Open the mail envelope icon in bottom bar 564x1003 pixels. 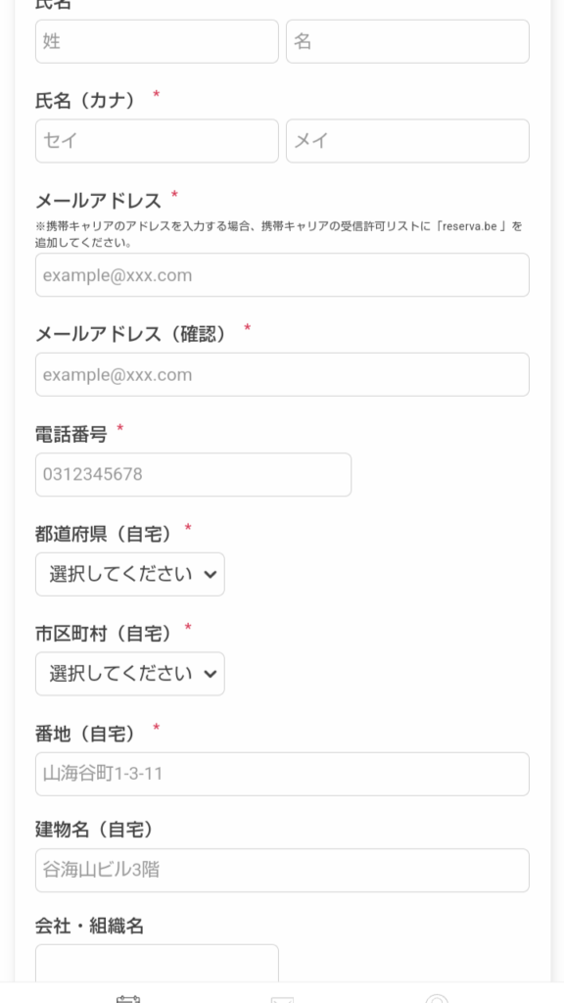click(282, 998)
